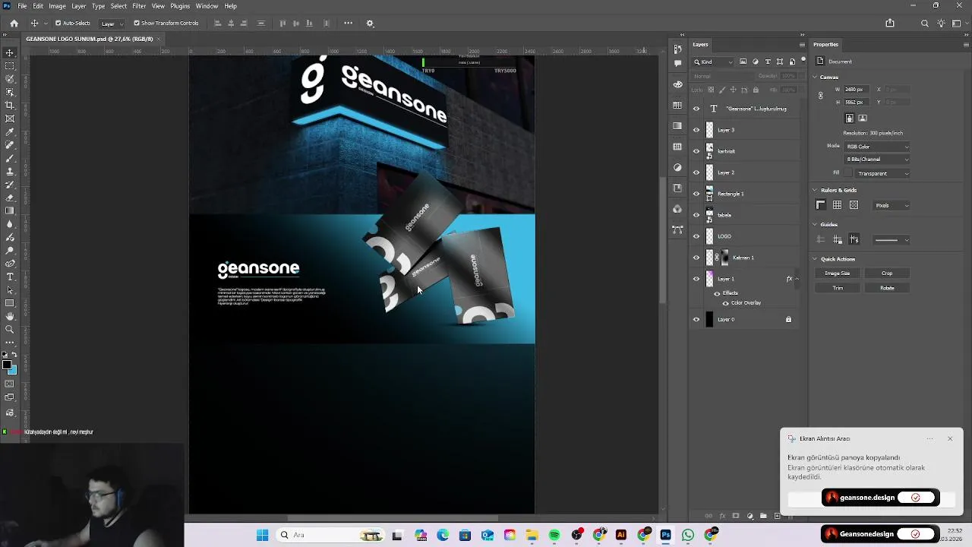Open the Auto-Select Layer dropdown
Image resolution: width=972 pixels, height=547 pixels.
coord(112,23)
